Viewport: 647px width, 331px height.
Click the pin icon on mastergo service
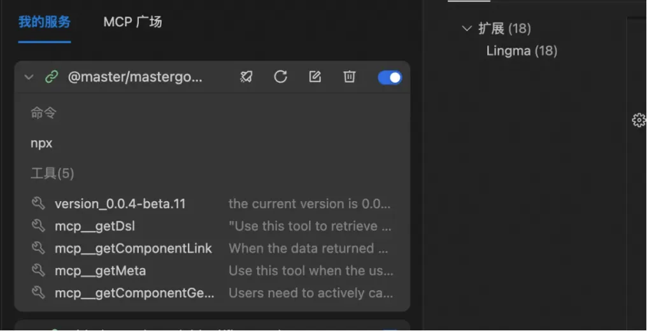[x=246, y=77]
